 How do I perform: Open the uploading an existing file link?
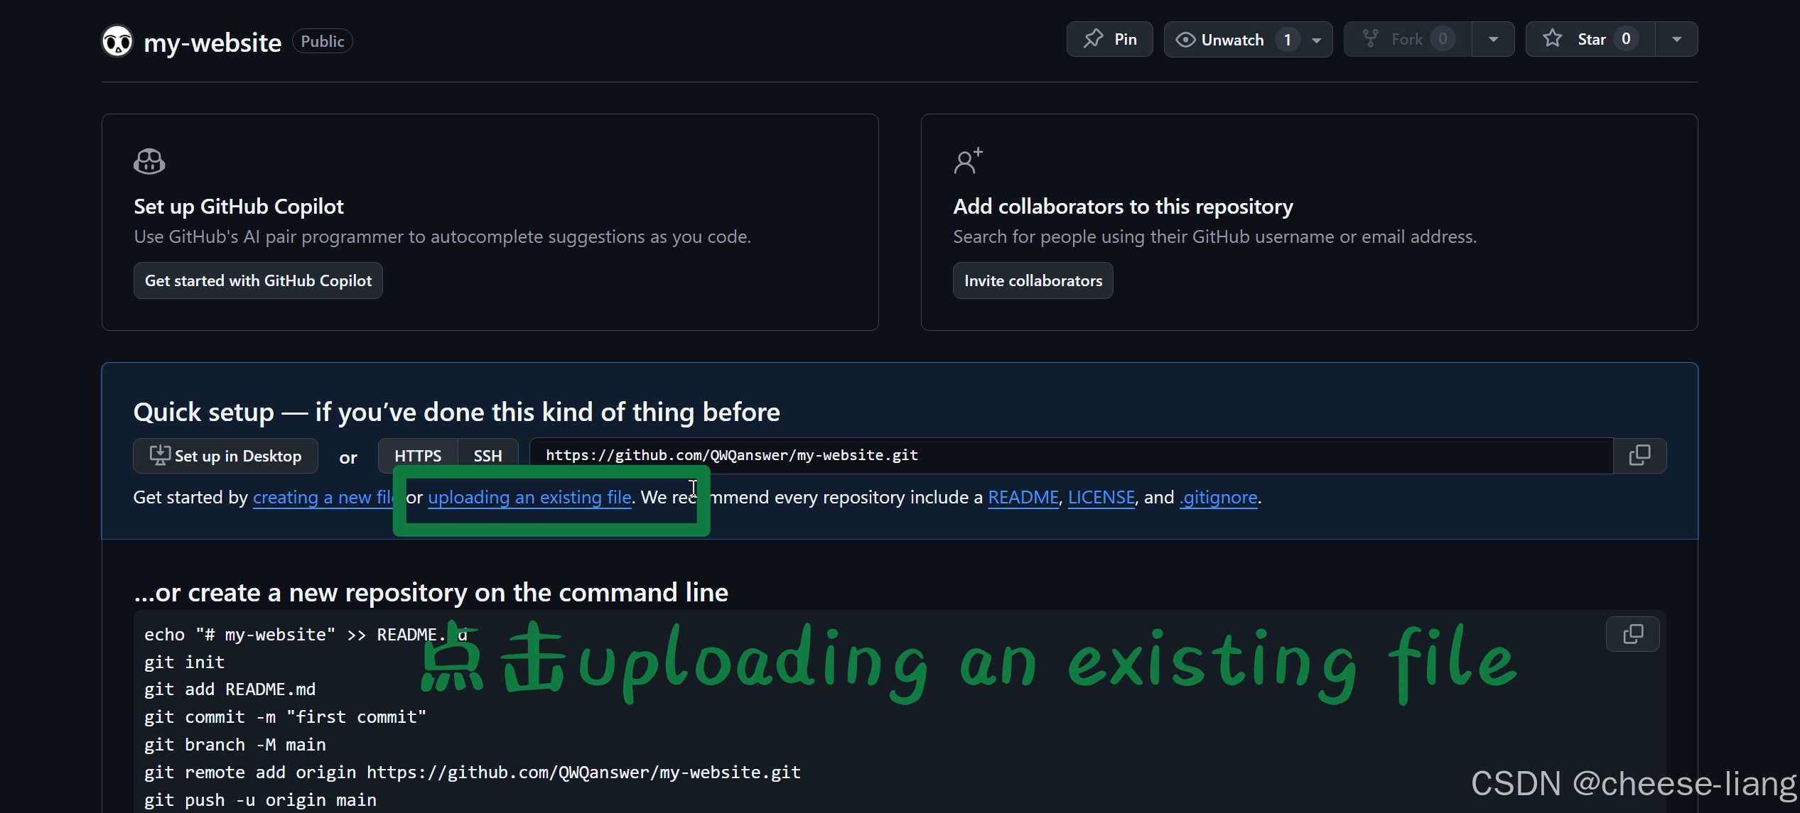(529, 497)
